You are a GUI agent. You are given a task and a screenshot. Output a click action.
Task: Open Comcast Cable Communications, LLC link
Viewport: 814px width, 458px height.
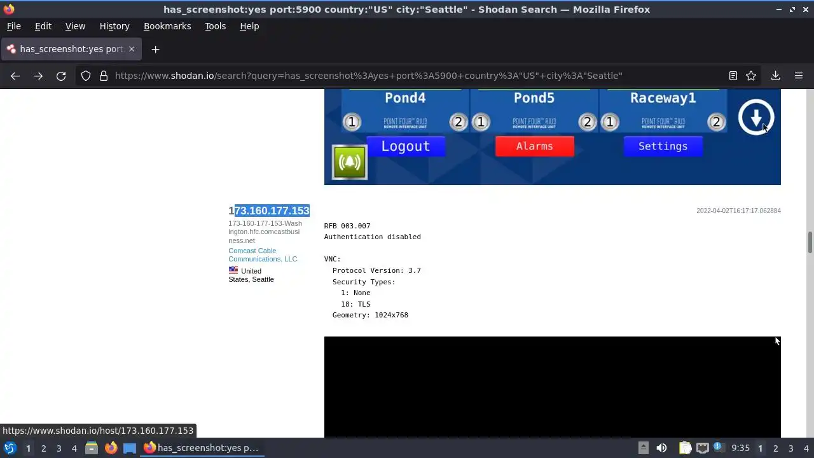(x=263, y=254)
